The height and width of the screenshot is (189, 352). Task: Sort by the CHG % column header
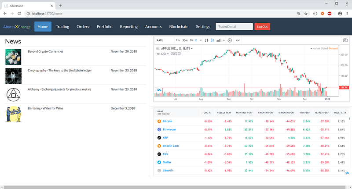(207, 113)
